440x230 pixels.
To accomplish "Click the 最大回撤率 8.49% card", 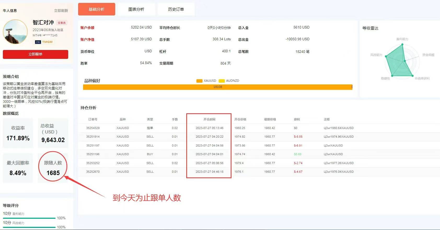I will pos(18,168).
